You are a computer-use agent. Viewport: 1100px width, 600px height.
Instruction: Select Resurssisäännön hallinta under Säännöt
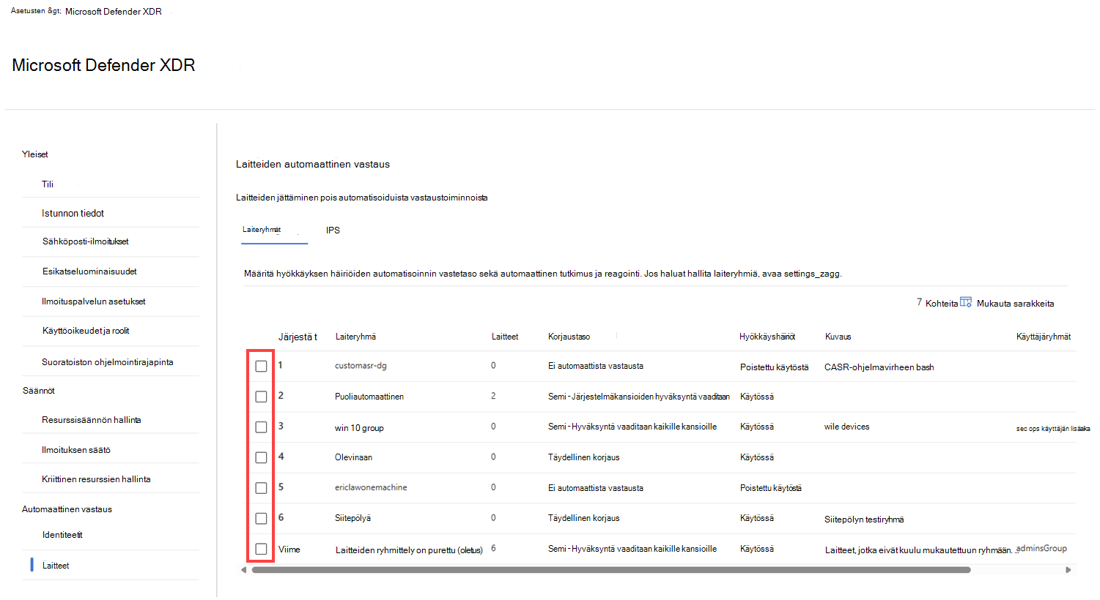92,420
